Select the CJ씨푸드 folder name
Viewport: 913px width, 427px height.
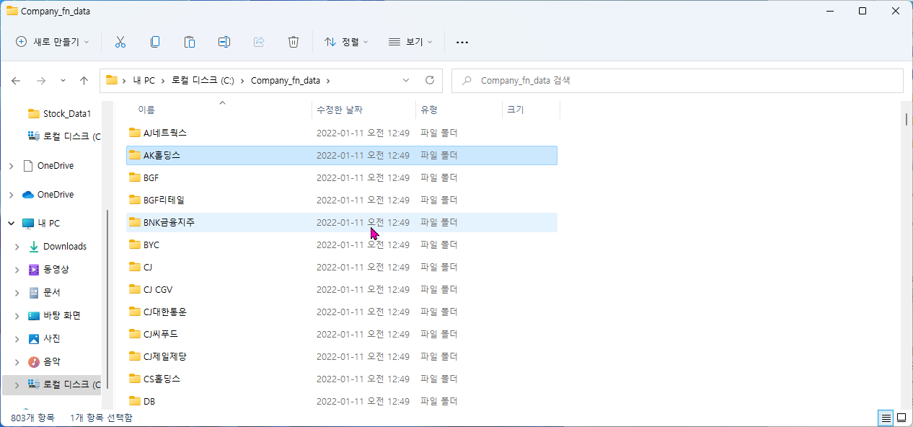pyautogui.click(x=161, y=334)
